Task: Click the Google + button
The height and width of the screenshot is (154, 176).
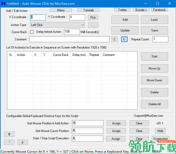Action: pyautogui.click(x=141, y=10)
